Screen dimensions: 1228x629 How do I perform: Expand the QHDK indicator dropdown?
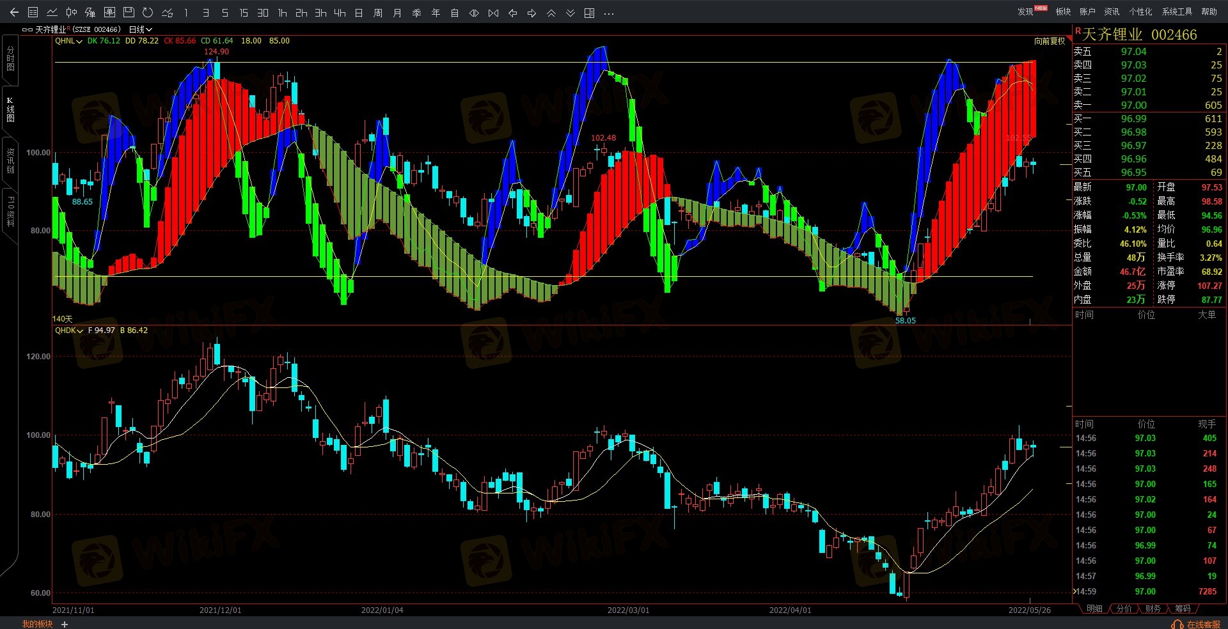point(69,330)
